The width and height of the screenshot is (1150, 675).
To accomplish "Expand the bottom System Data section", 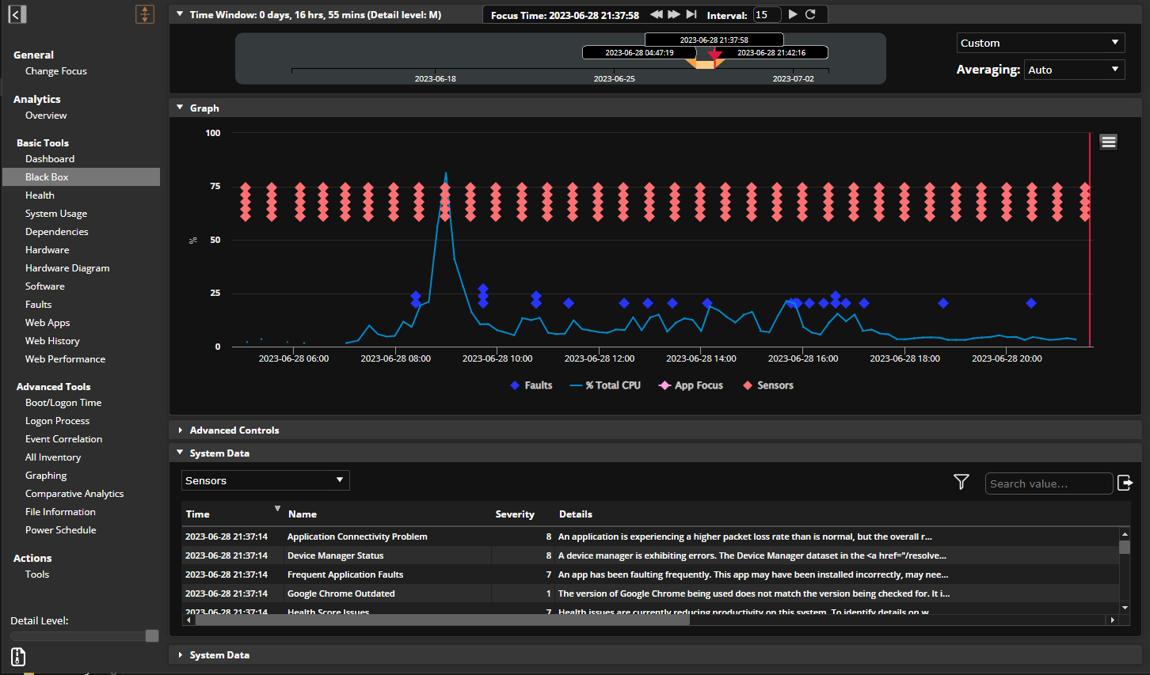I will pyautogui.click(x=180, y=655).
